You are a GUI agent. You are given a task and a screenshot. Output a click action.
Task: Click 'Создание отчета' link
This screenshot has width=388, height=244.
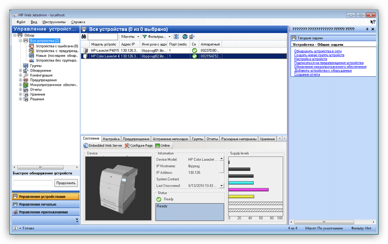(307, 75)
